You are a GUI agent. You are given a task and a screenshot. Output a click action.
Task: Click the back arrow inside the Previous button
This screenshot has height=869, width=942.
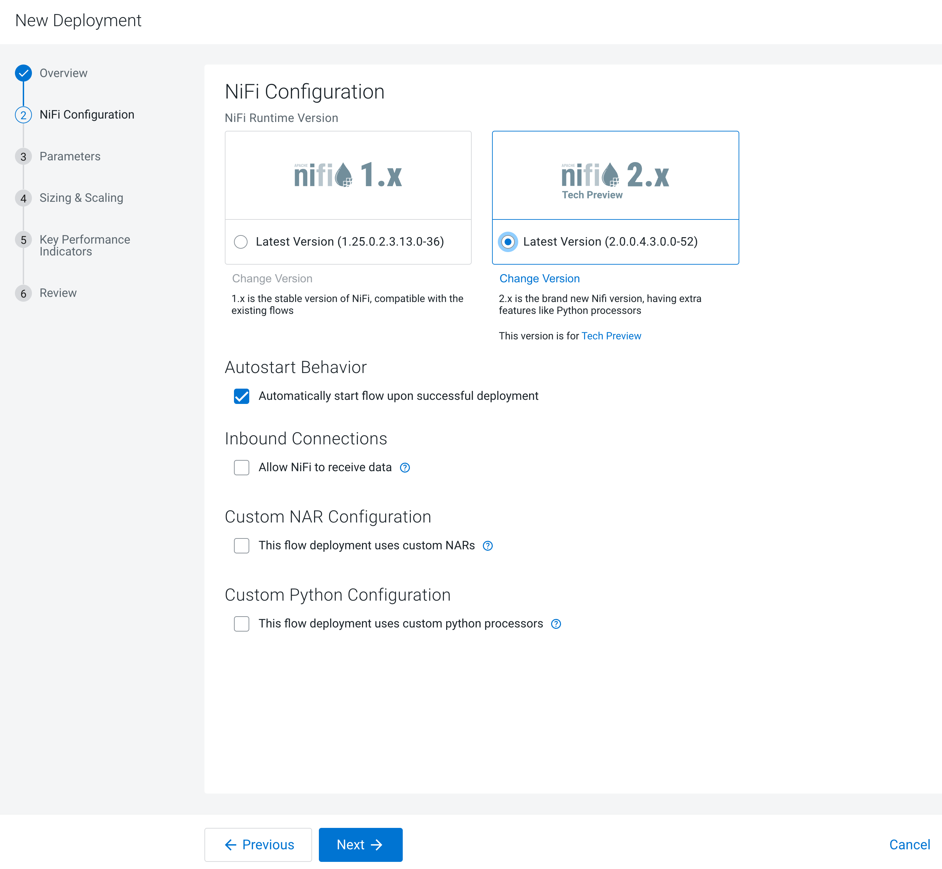(x=230, y=845)
